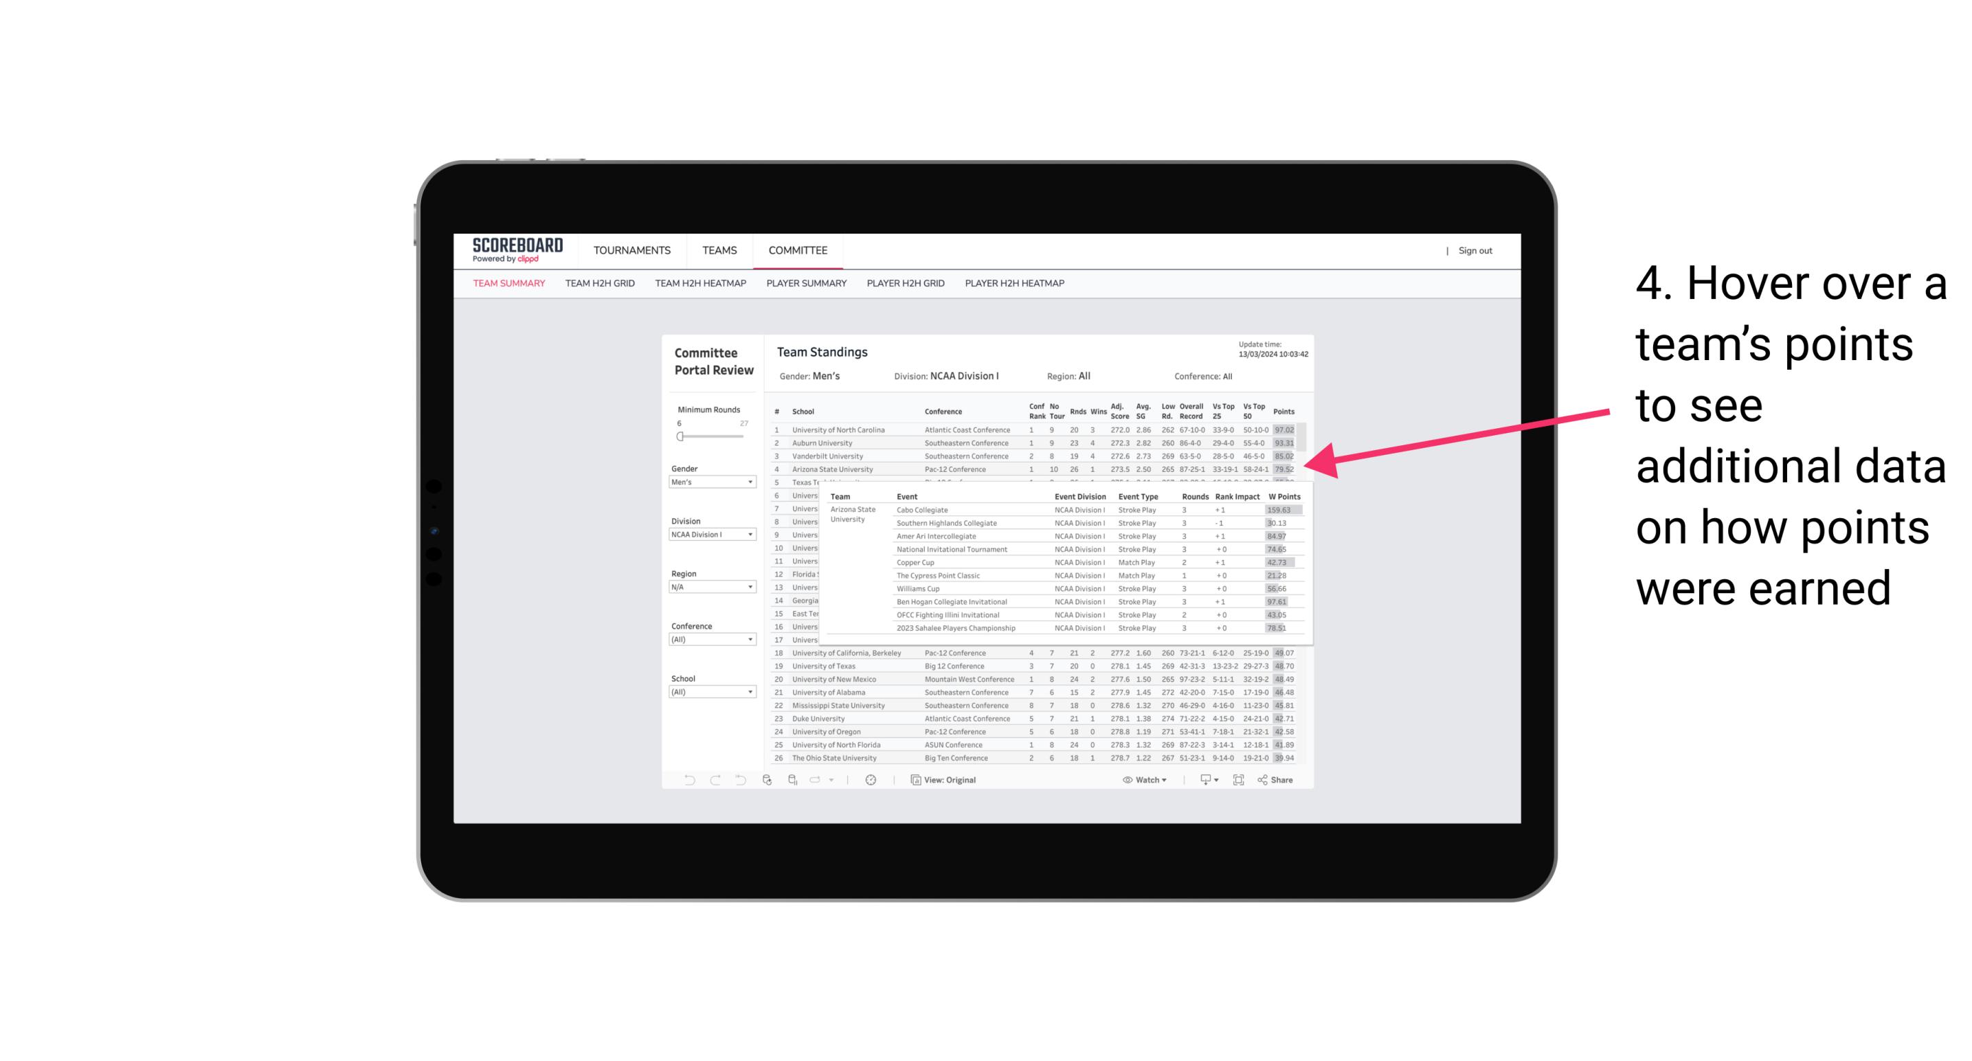
Task: Drag the Minimum Rounds slider control
Action: (679, 436)
